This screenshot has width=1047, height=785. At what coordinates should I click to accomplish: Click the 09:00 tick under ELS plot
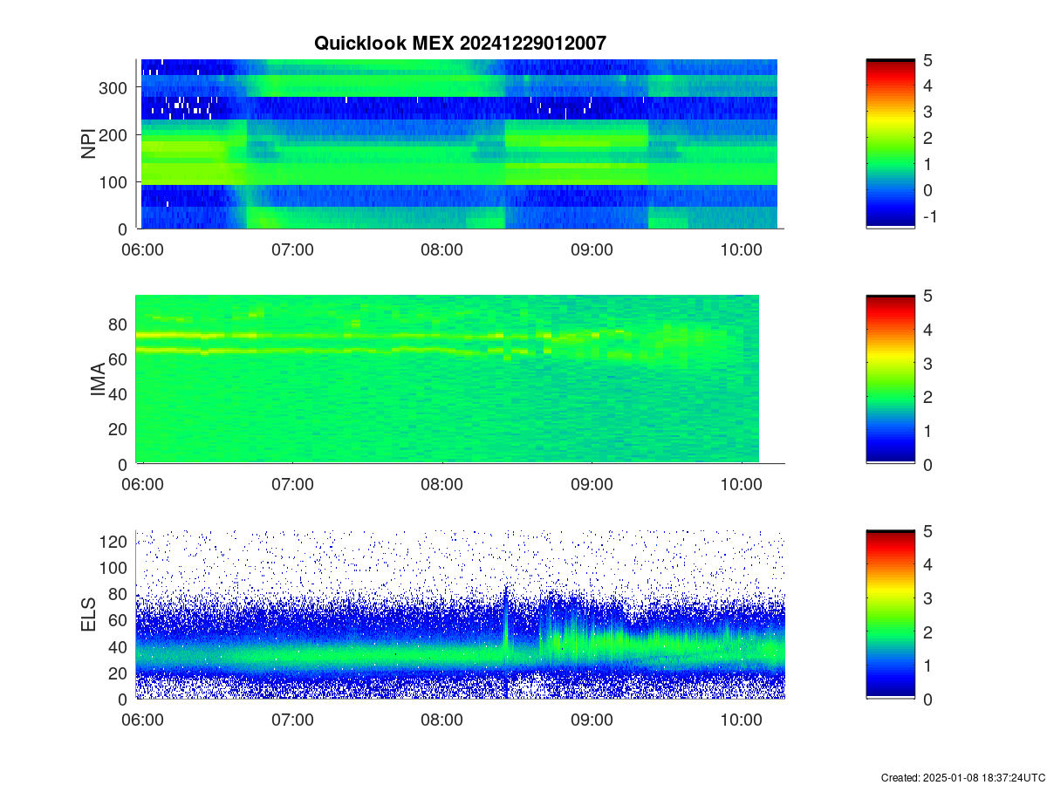592,721
